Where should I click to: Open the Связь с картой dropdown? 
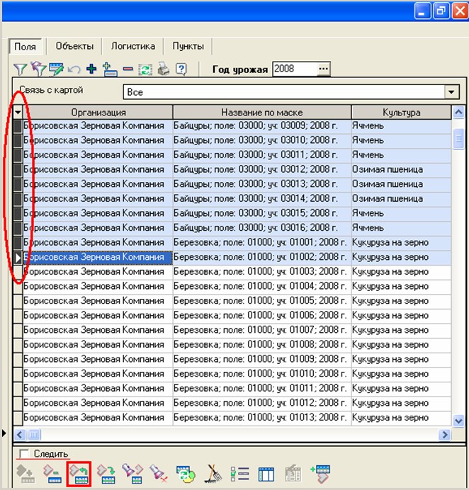point(451,91)
